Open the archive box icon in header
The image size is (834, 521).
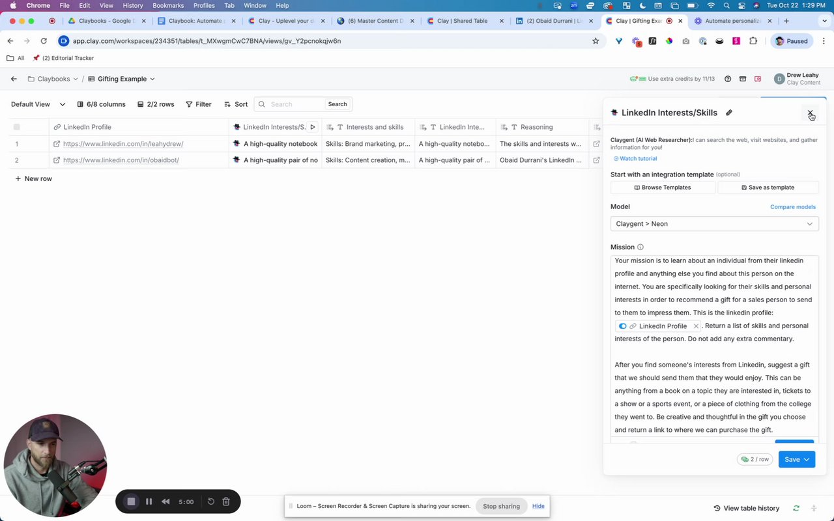743,79
